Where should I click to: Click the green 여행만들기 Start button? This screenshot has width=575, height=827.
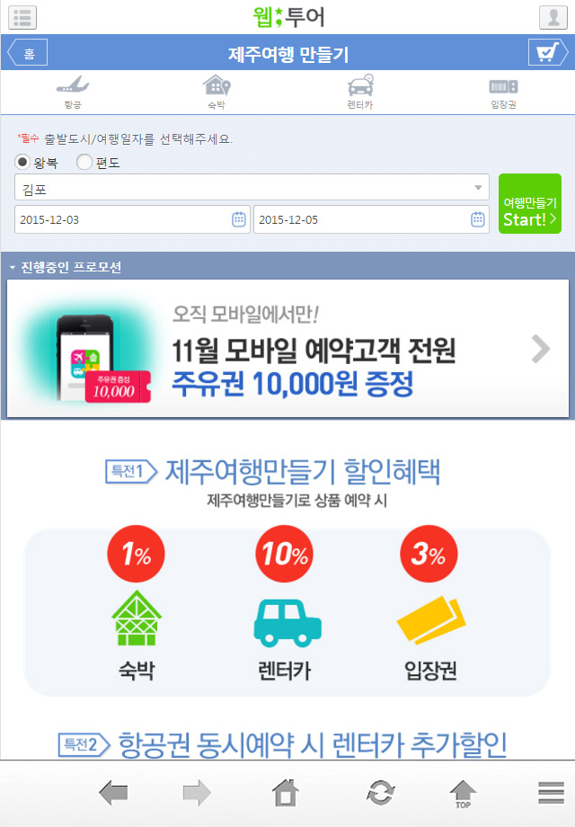coord(530,203)
